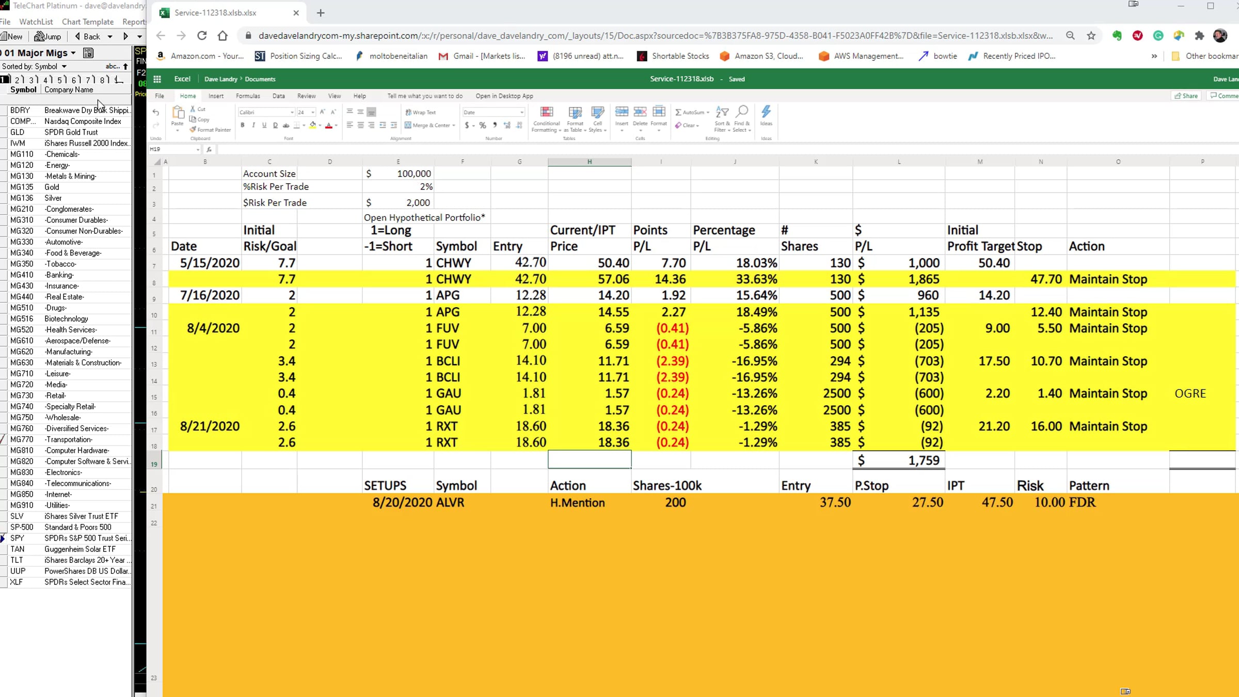The height and width of the screenshot is (697, 1239).
Task: Open Sort & Filter options
Action: (x=722, y=119)
